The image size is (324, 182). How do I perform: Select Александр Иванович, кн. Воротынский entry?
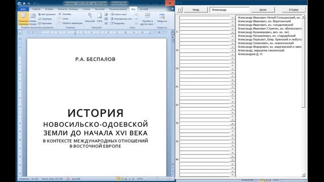click(264, 21)
